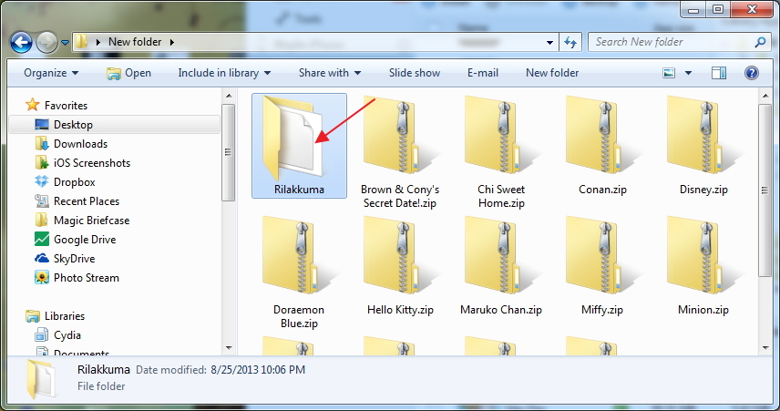Screen dimensions: 780x411
Task: Go back with the blue Back arrow
Action: coord(21,42)
